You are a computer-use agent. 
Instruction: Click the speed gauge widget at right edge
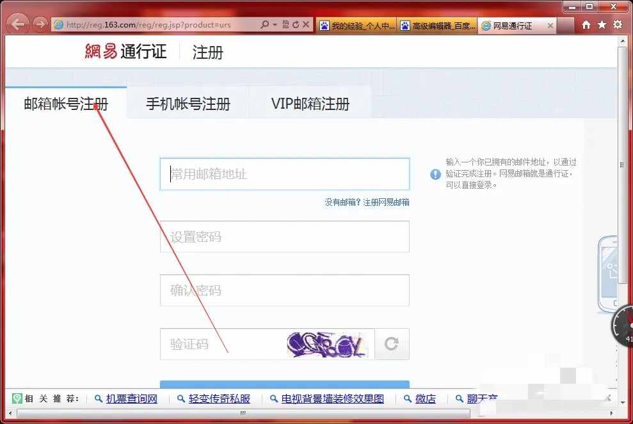point(622,326)
